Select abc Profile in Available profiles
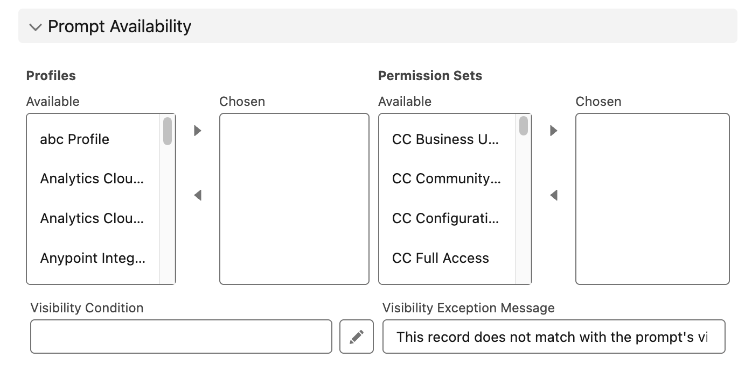The width and height of the screenshot is (752, 372). pos(75,139)
